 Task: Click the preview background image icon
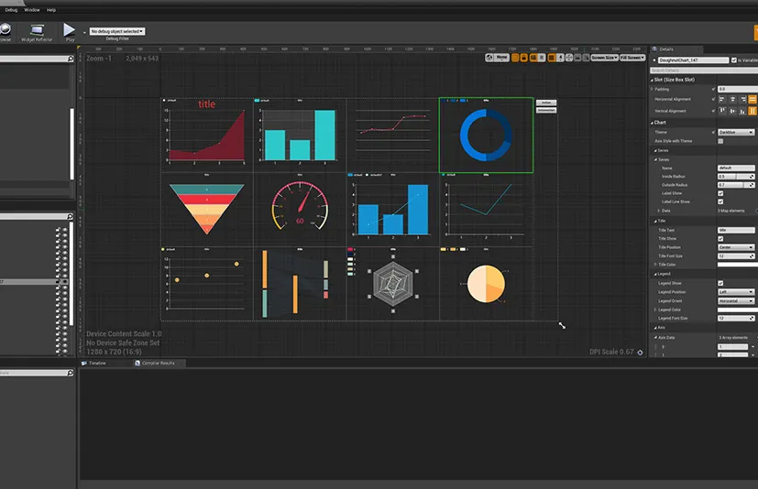point(577,58)
